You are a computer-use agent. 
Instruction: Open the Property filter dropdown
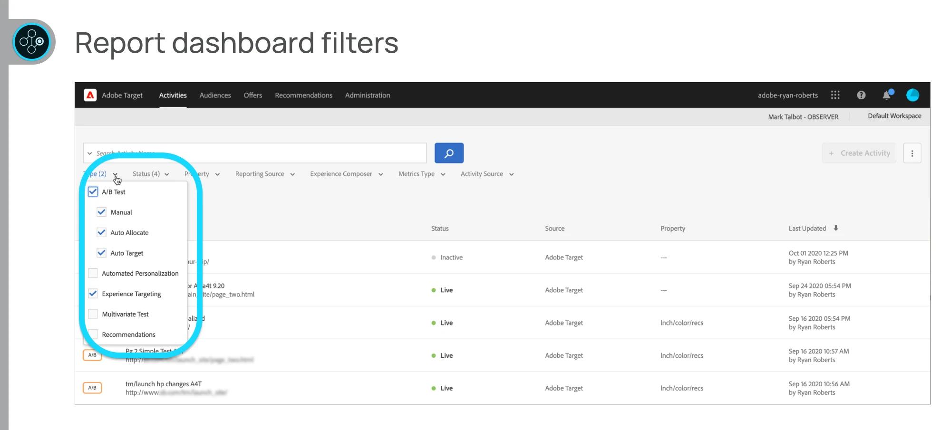tap(202, 174)
